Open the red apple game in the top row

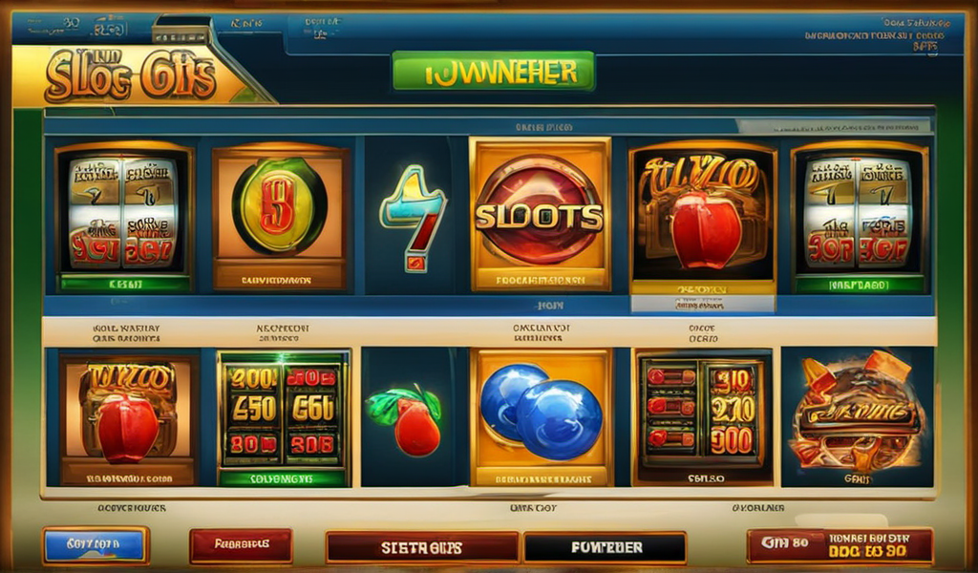click(x=703, y=217)
